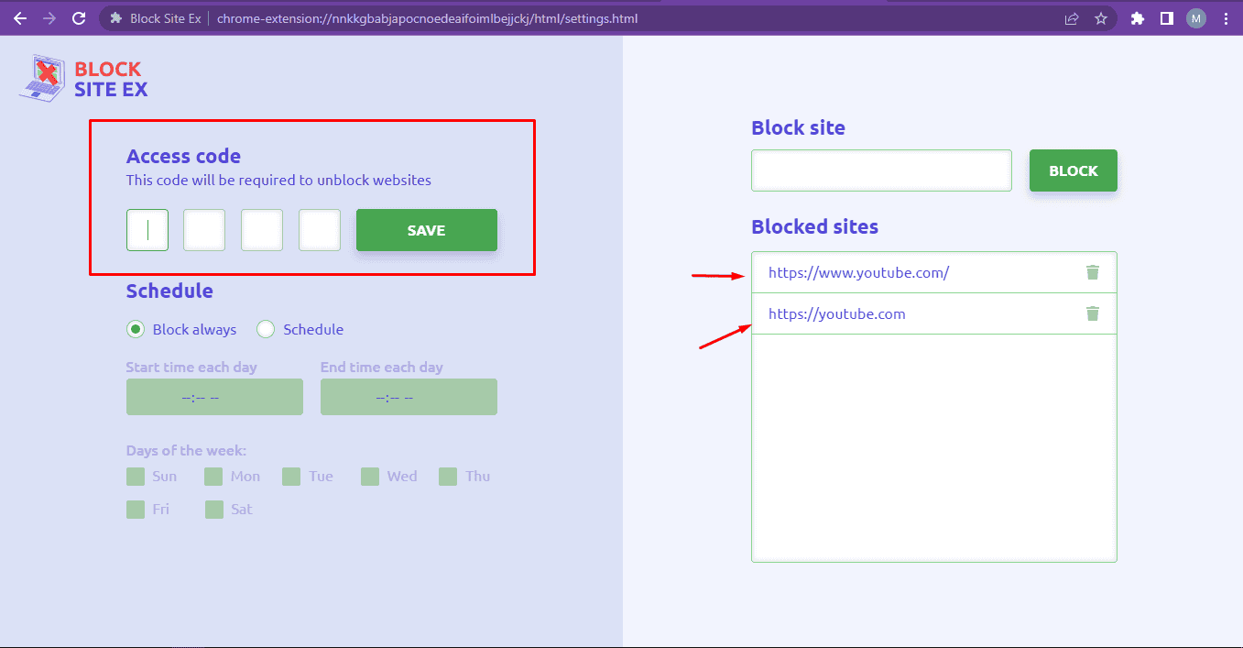1243x648 pixels.
Task: Open the End time each day picker
Action: [409, 396]
